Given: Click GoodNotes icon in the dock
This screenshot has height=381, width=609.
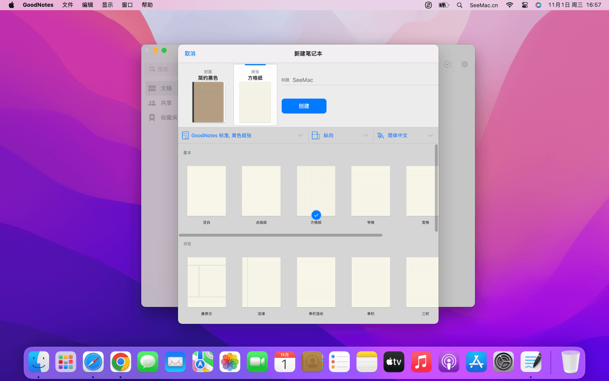Looking at the screenshot, I should (x=531, y=362).
